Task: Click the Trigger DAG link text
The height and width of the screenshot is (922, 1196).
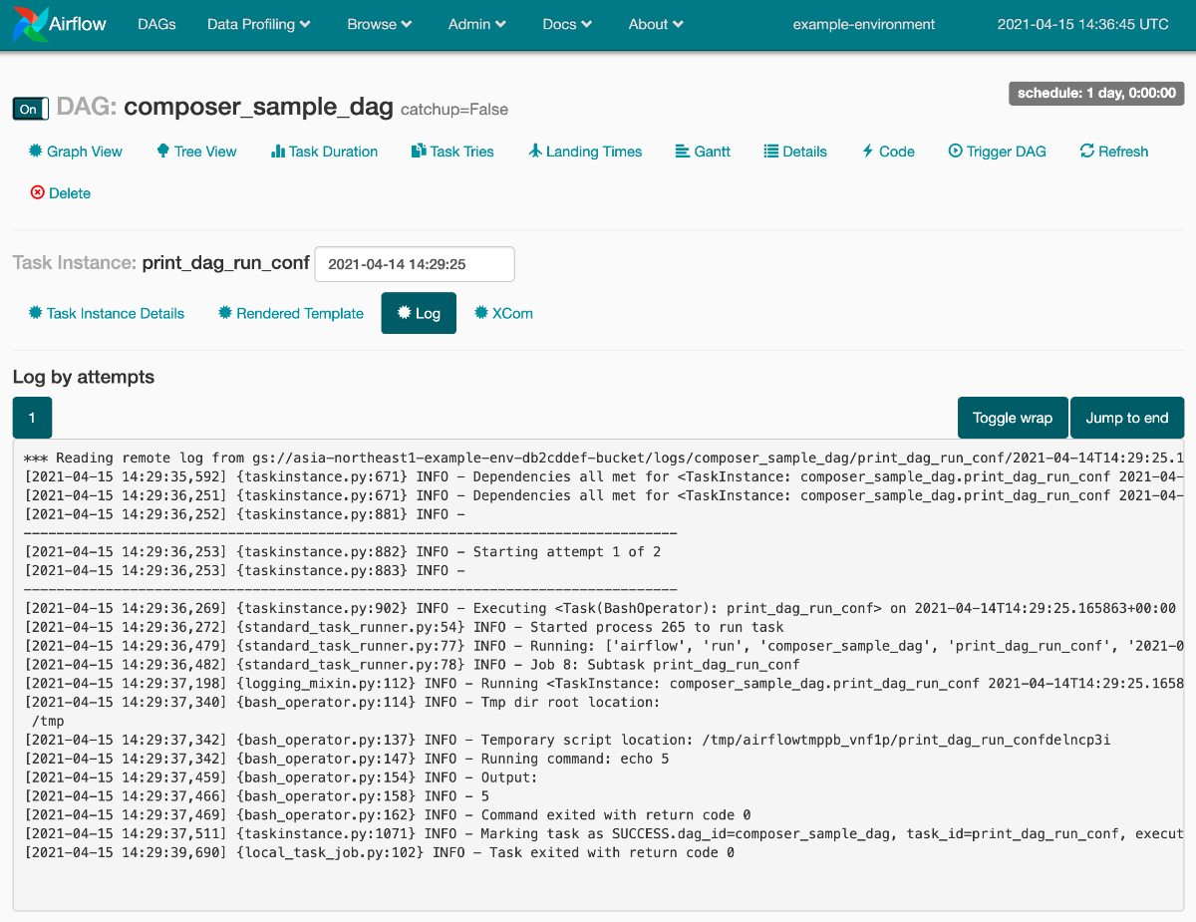Action: pos(1007,152)
